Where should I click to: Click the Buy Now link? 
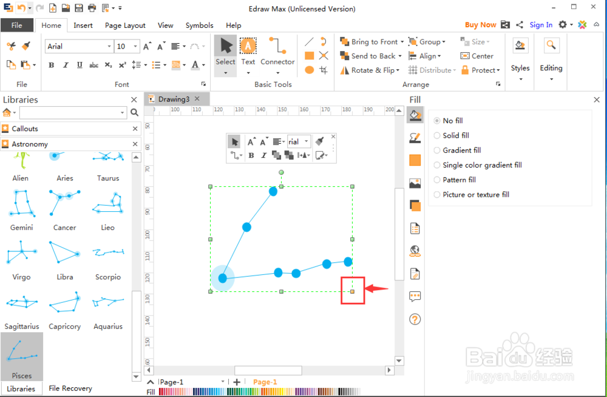click(x=480, y=25)
